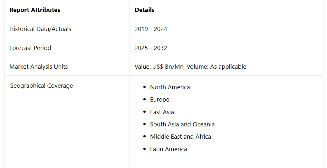This screenshot has height=168, width=327.
Task: Click the bullet marker beside East Asia
Action: tap(145, 112)
